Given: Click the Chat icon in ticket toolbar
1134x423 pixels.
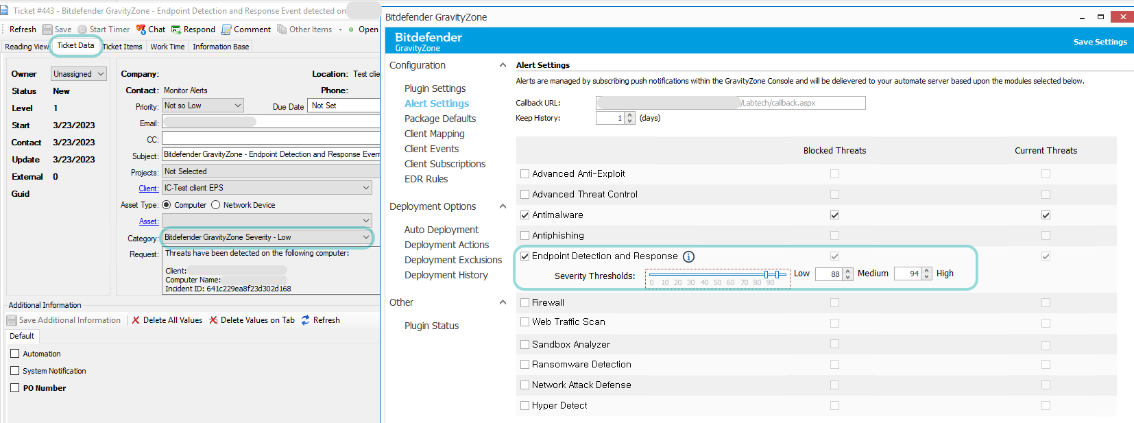Looking at the screenshot, I should tap(141, 29).
